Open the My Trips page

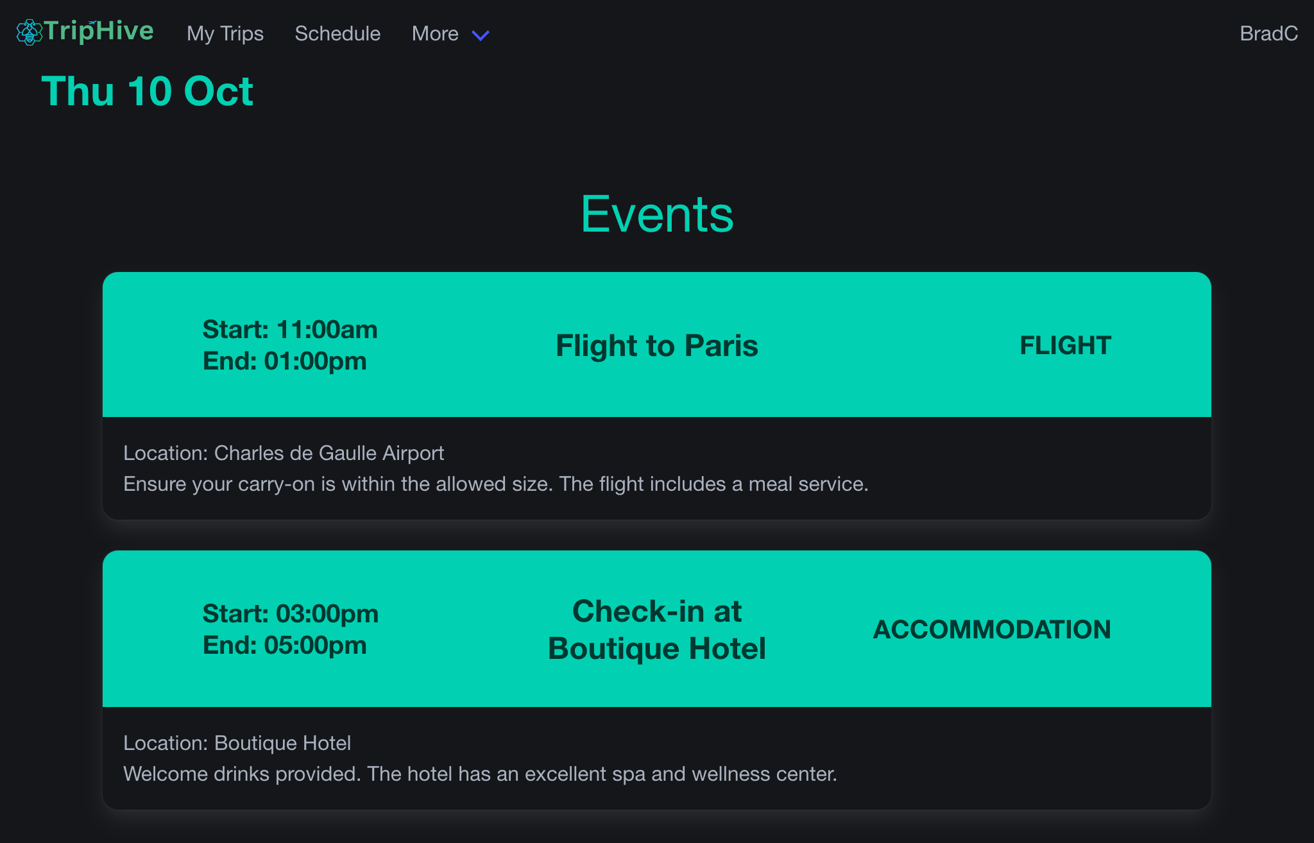click(x=225, y=33)
